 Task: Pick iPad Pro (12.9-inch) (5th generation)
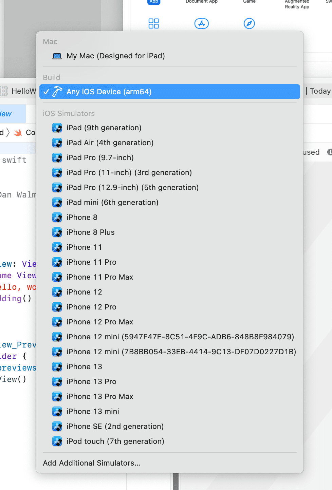(x=132, y=188)
